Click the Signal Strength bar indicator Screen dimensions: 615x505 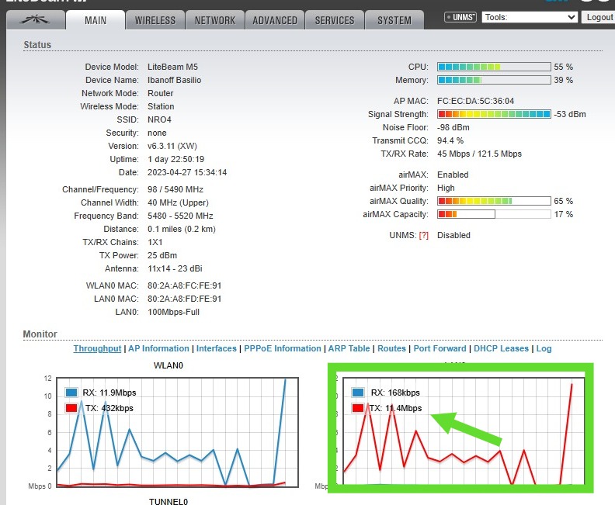[494, 114]
